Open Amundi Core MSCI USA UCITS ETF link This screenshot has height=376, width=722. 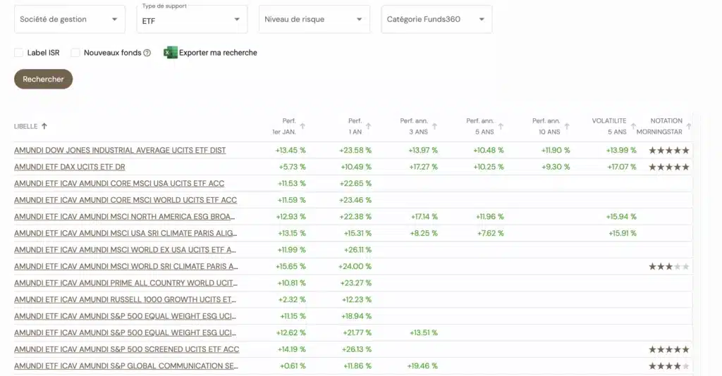119,183
